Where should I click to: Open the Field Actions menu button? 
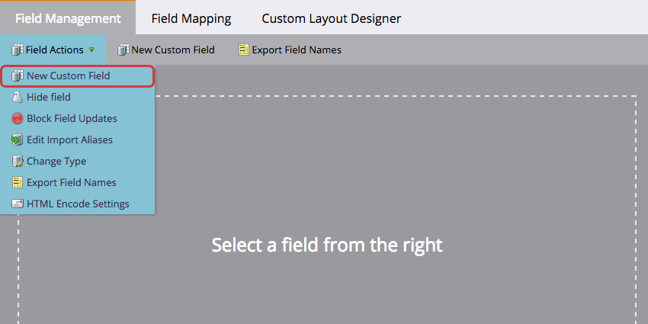(53, 50)
